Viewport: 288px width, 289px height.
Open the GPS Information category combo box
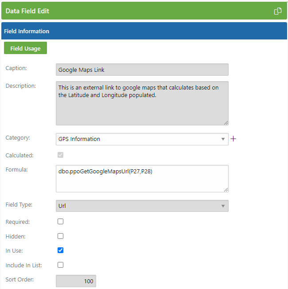[142, 139]
